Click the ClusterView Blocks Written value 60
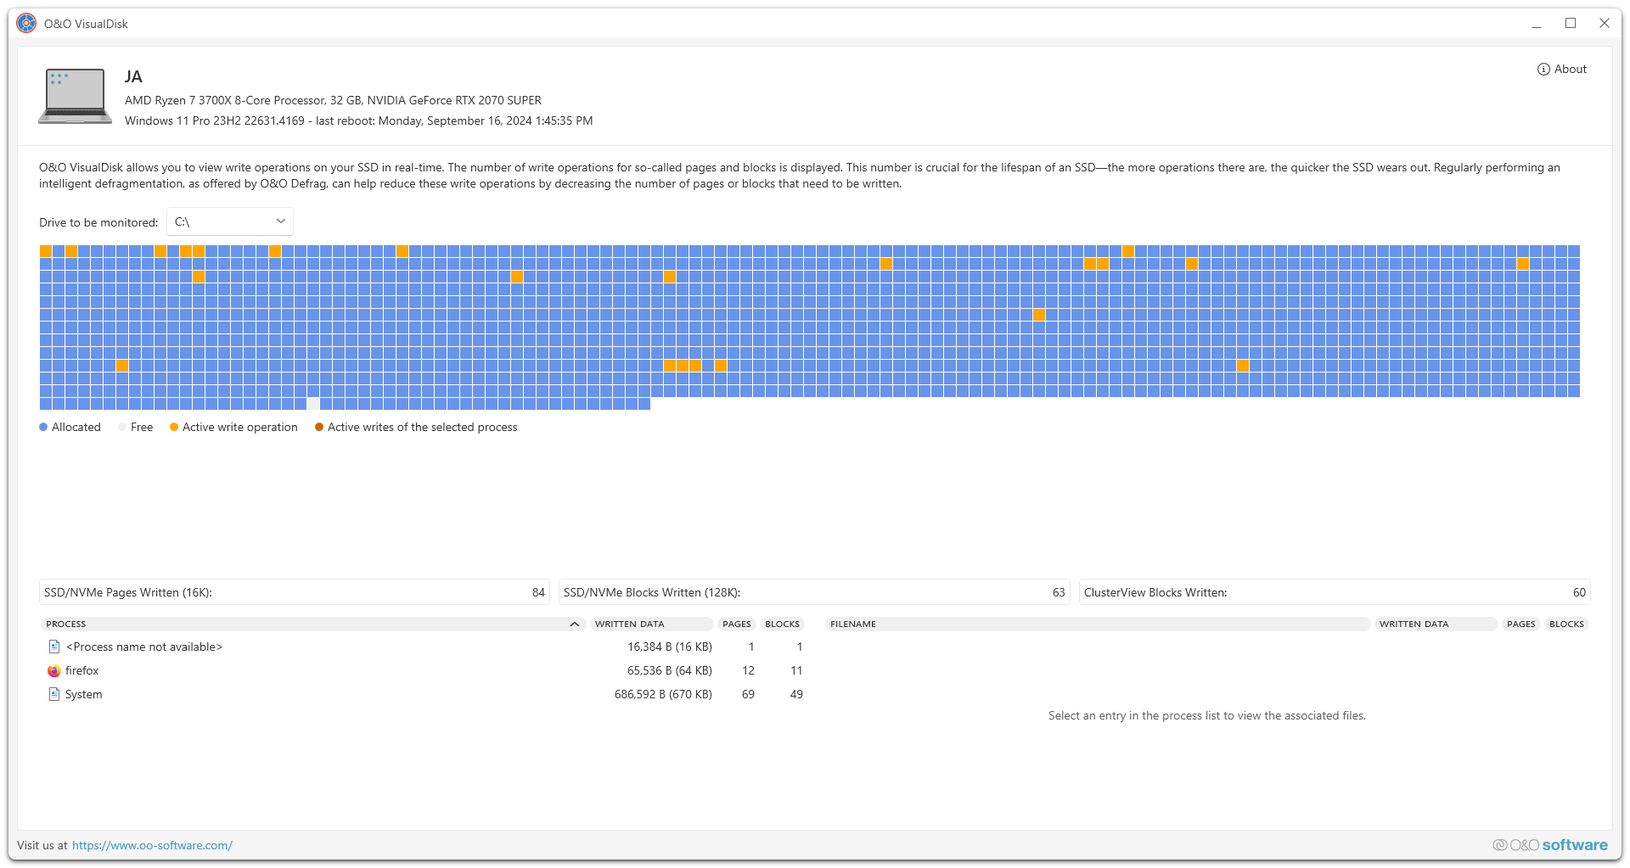 coord(1579,592)
